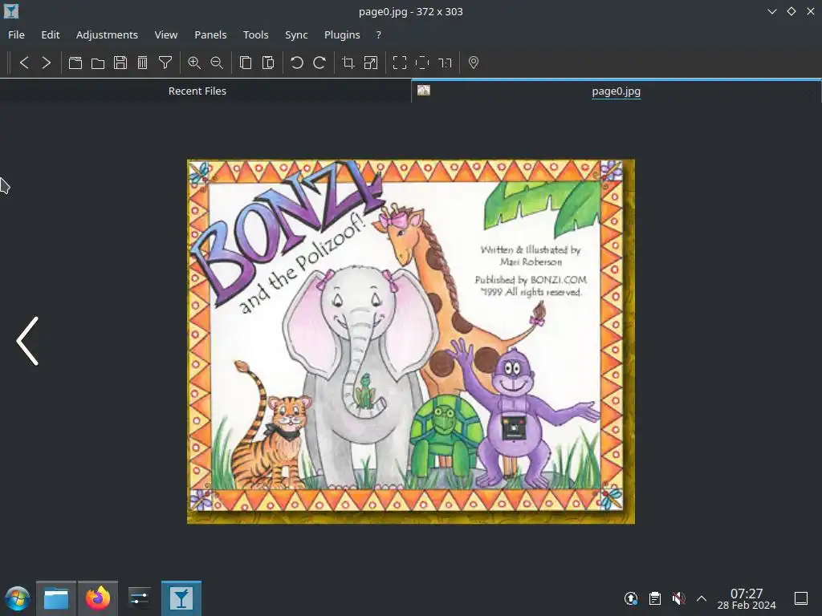Open the Resize image tool
This screenshot has height=616, width=822.
[x=371, y=63]
